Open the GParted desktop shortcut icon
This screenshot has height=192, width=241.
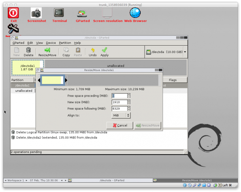(82, 14)
